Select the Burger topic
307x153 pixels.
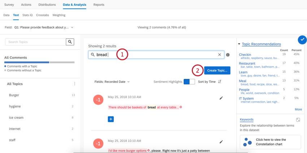(14, 95)
